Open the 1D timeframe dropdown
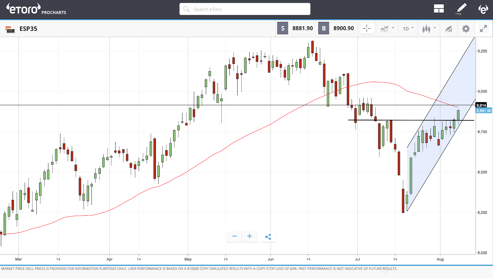Viewport: 493px width, 278px height. point(408,28)
